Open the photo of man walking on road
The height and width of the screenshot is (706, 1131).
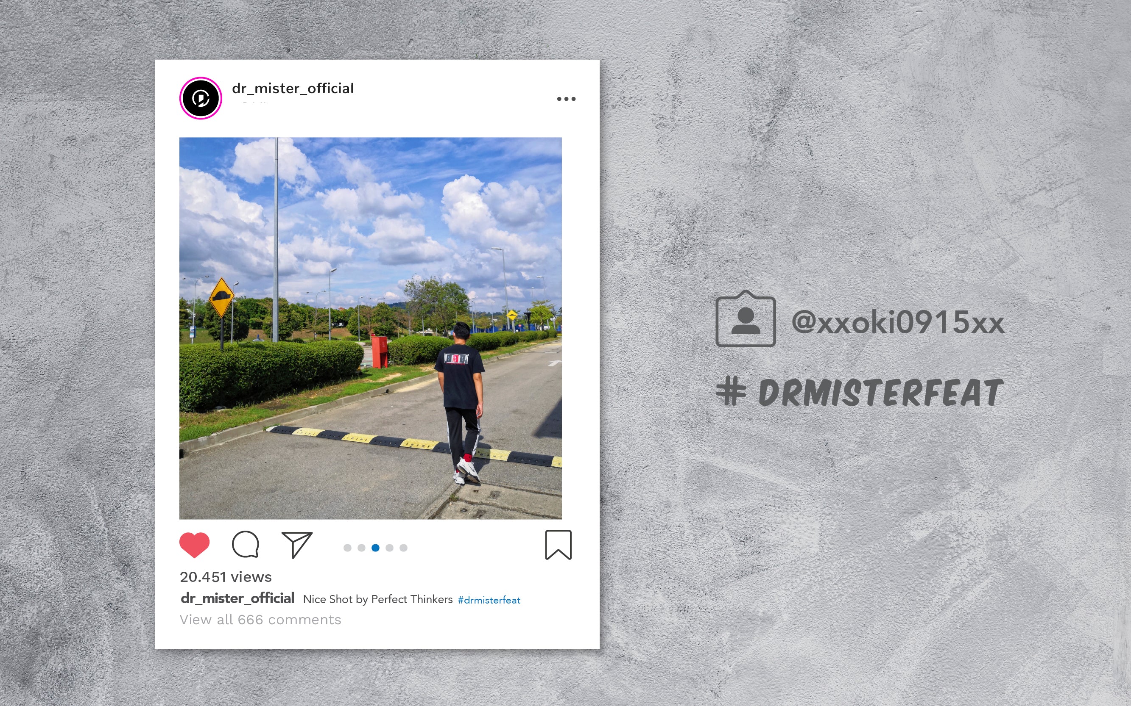pos(370,328)
